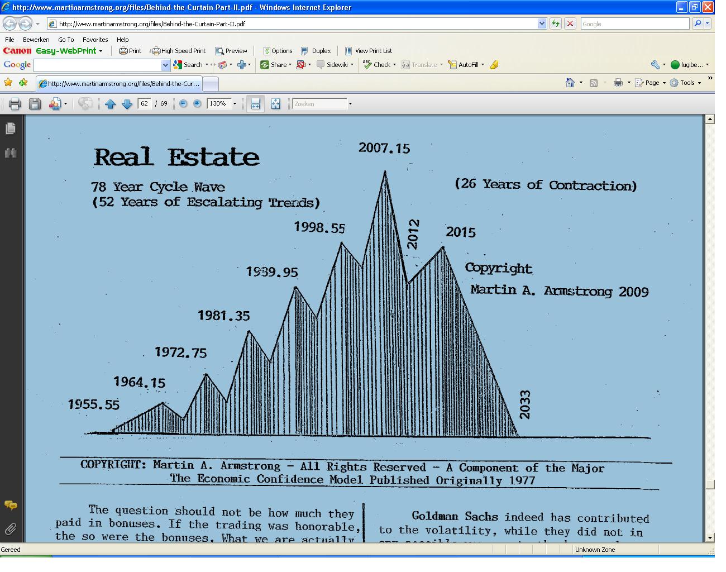
Task: Open the Bewerken menu
Action: [x=36, y=40]
